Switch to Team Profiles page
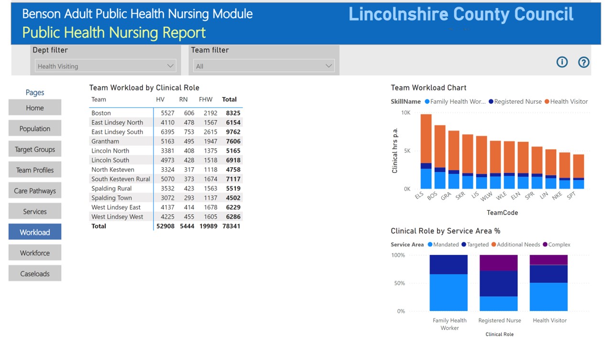The width and height of the screenshot is (612, 344). click(x=35, y=170)
